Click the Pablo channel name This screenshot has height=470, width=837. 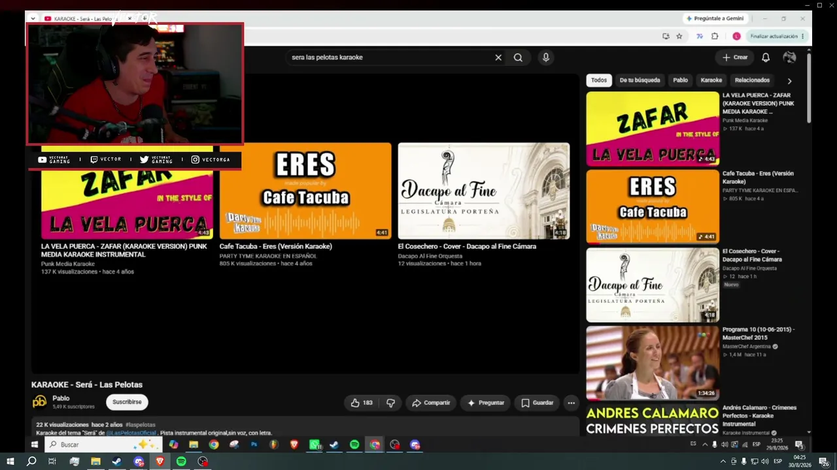[x=61, y=398]
